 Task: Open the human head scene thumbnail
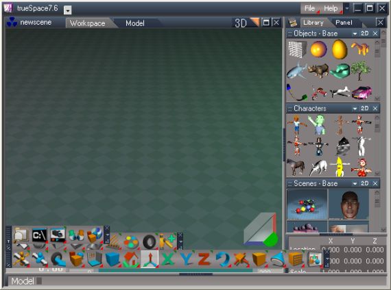tap(349, 205)
